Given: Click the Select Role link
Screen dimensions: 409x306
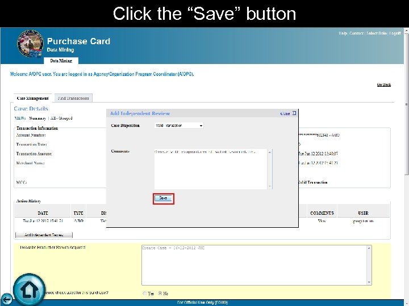Looking at the screenshot, I should (x=377, y=33).
